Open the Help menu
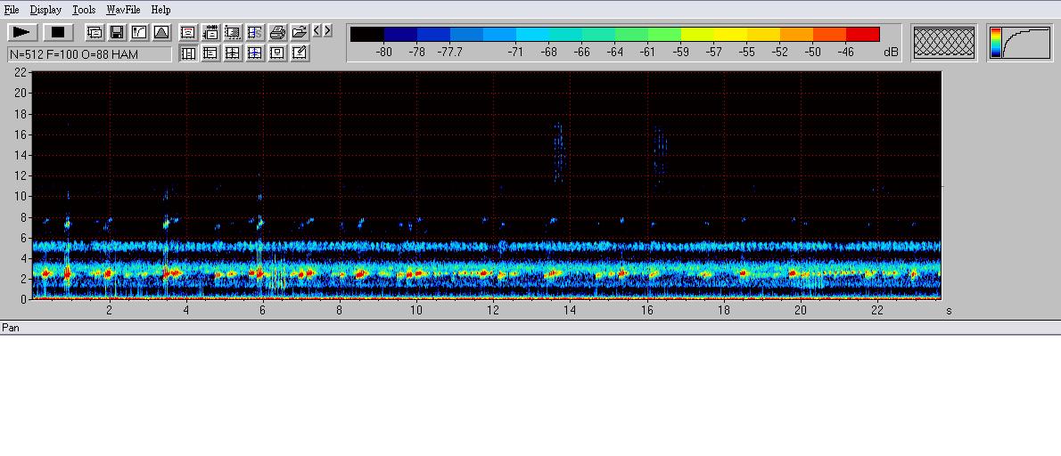The height and width of the screenshot is (456, 1061). click(x=160, y=10)
